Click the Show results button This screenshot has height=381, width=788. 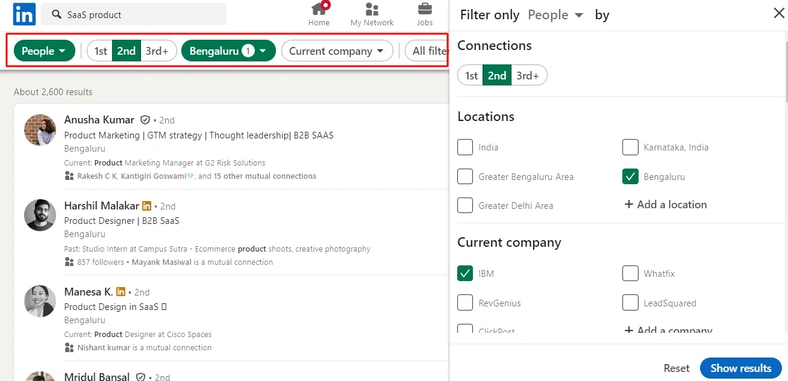coord(740,368)
